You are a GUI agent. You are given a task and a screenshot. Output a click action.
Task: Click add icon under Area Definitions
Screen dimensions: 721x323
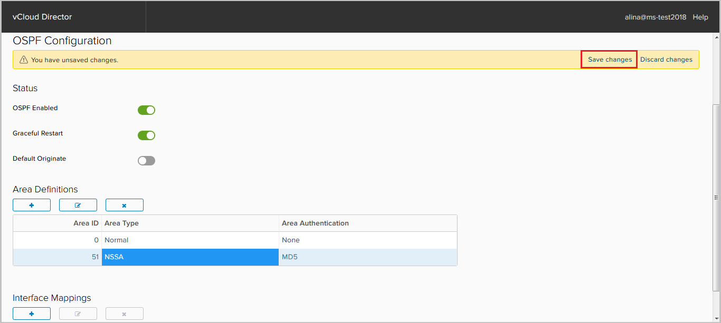pos(32,205)
